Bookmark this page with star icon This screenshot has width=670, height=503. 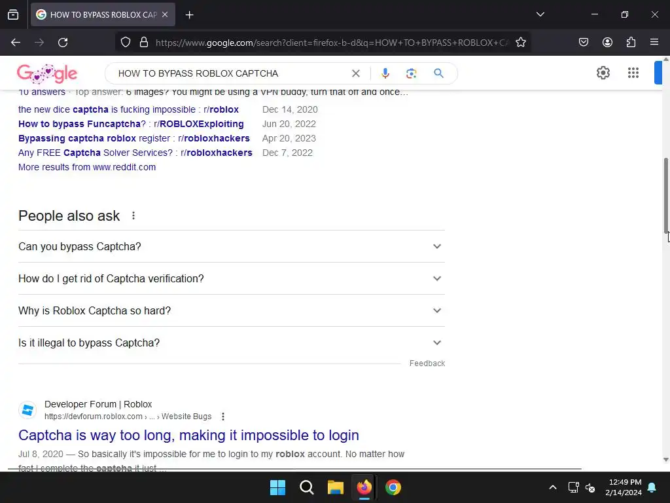click(520, 43)
